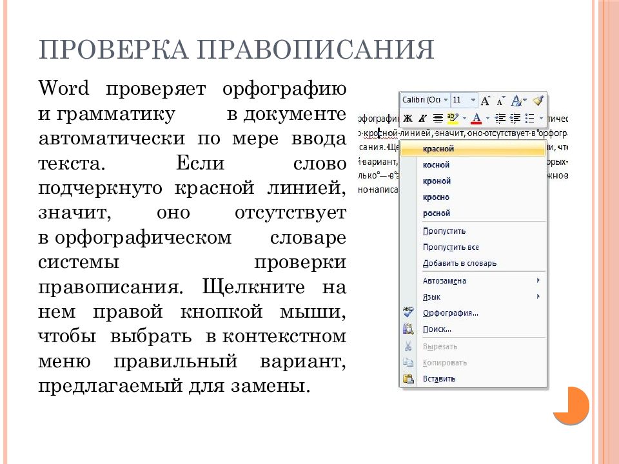Open the 'Автозамена' menu item
The width and height of the screenshot is (619, 464).
pyautogui.click(x=473, y=281)
